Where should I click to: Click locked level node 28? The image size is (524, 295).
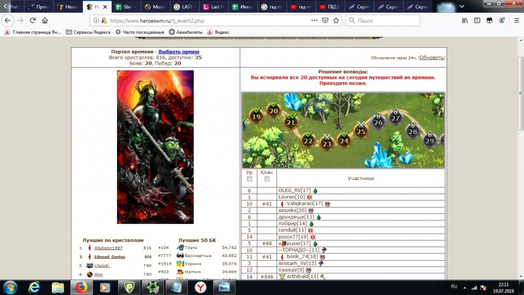coord(413,131)
